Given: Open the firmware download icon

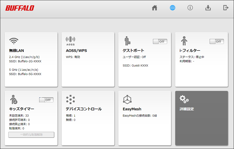Looking at the screenshot, I should (208, 8).
